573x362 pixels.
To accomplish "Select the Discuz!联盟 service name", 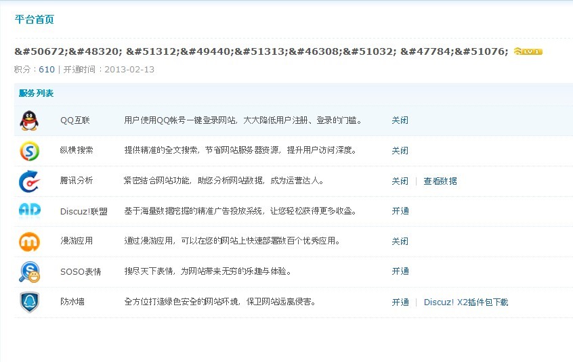I will (84, 212).
